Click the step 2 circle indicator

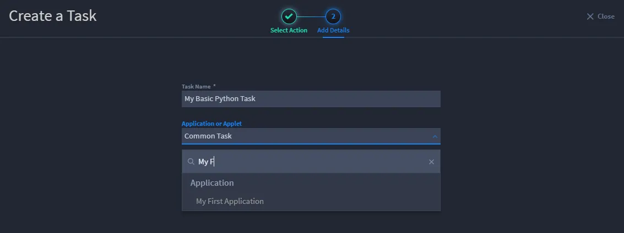click(x=333, y=16)
